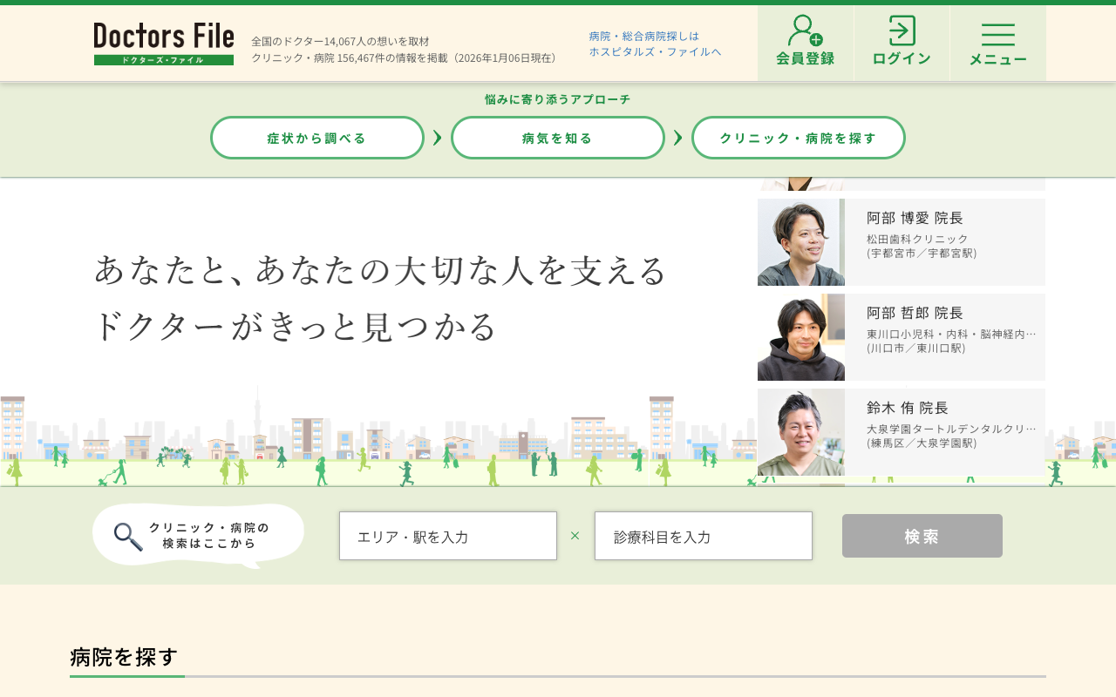The height and width of the screenshot is (697, 1116).
Task: Click 鈴木 侑 院長's portrait thumbnail
Action: (800, 431)
